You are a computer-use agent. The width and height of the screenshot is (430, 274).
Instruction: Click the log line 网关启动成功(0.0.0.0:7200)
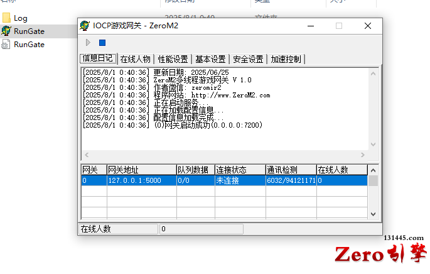(x=173, y=125)
